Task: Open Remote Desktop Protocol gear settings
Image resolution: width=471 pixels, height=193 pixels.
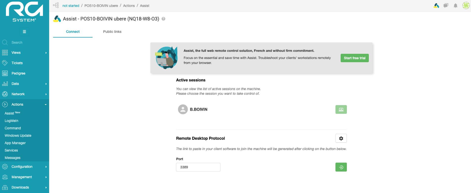Action: [x=341, y=138]
